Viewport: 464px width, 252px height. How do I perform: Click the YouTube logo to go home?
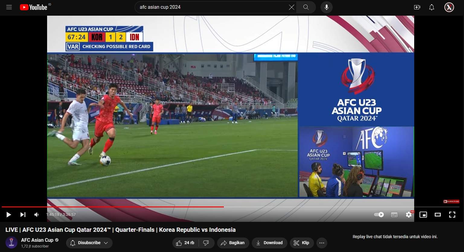pyautogui.click(x=34, y=7)
